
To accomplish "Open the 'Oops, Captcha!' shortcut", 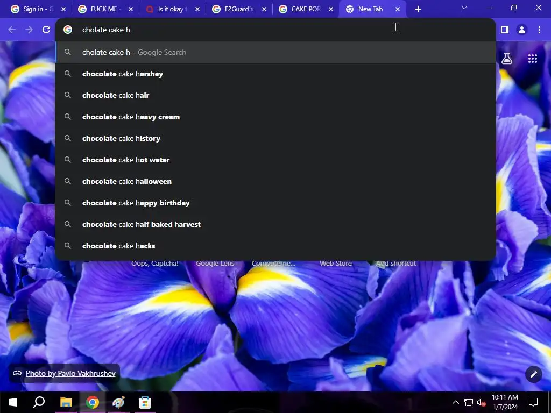I will tap(154, 263).
